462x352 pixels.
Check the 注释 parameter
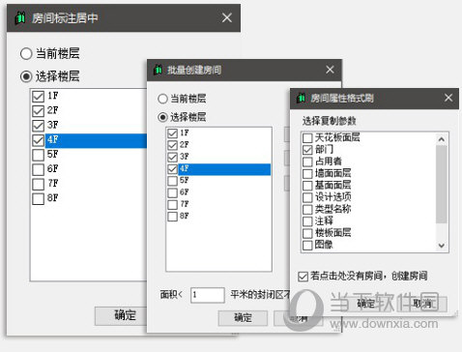pyautogui.click(x=307, y=221)
